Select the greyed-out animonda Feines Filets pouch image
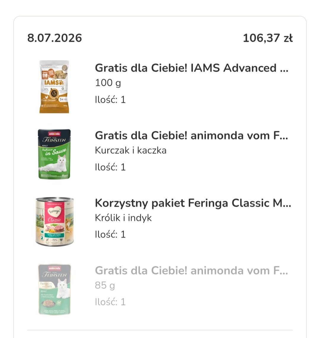Viewport: 320px width, 338px height. coord(55,289)
